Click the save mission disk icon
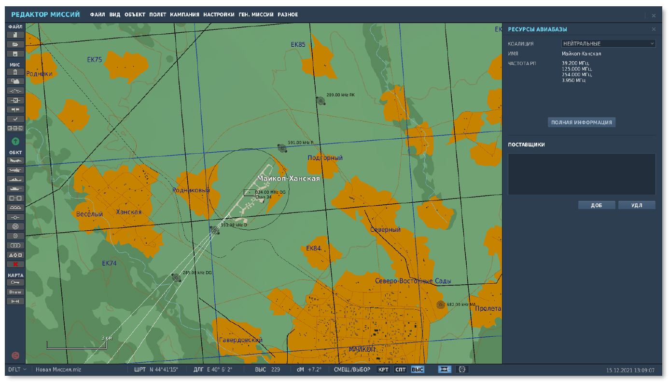The height and width of the screenshot is (383, 669). coord(15,53)
